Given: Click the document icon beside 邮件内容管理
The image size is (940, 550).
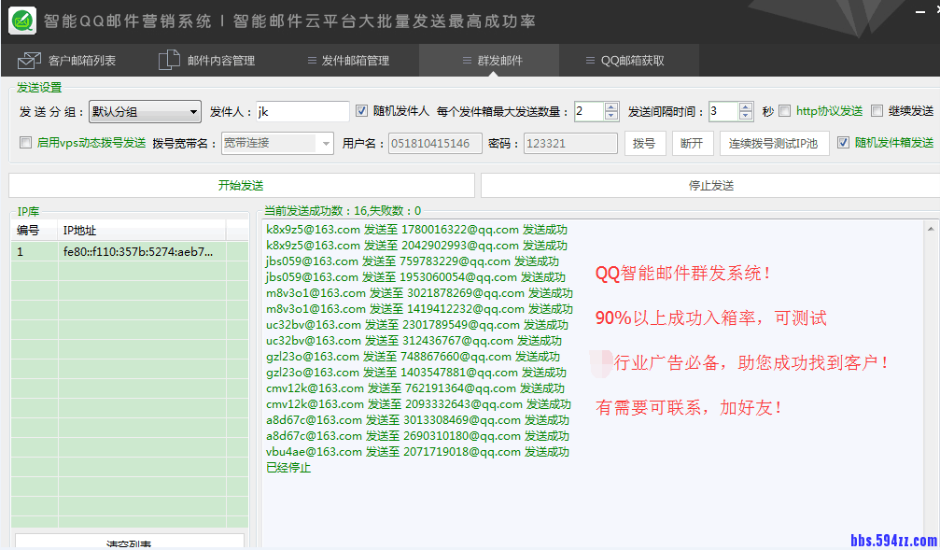Looking at the screenshot, I should point(169,60).
